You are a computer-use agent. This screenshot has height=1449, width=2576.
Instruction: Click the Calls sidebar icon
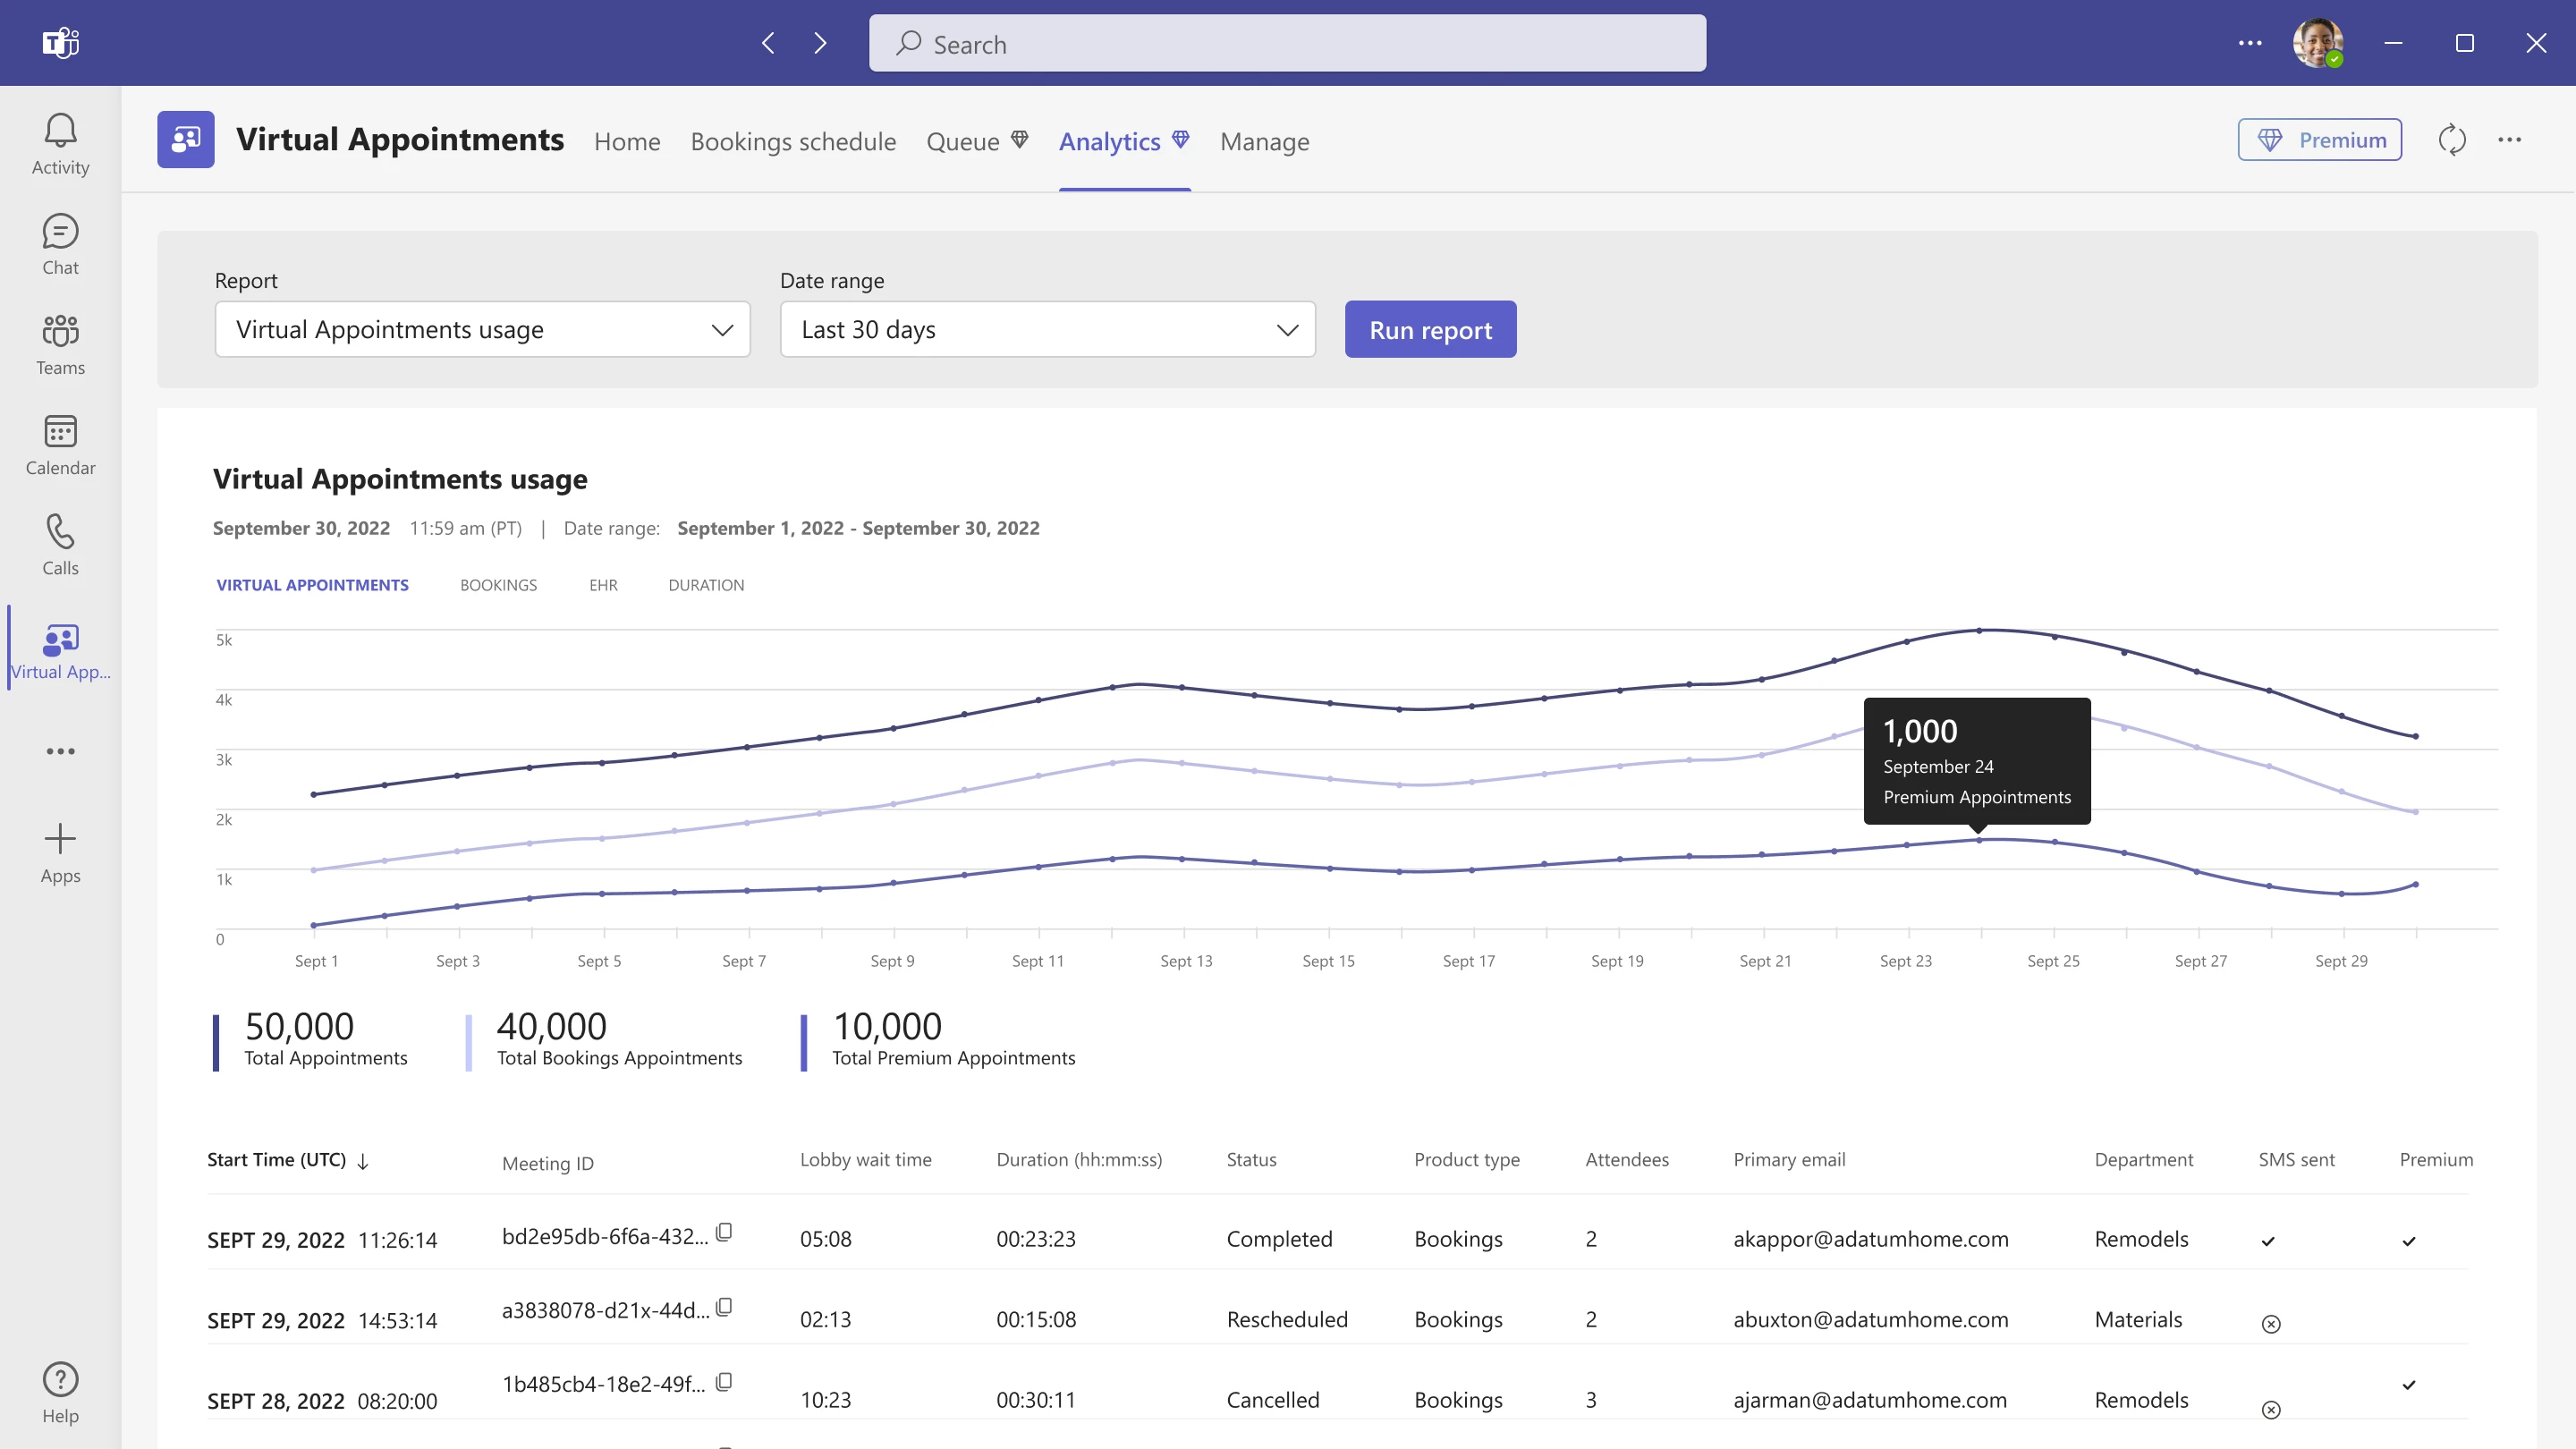pyautogui.click(x=60, y=545)
